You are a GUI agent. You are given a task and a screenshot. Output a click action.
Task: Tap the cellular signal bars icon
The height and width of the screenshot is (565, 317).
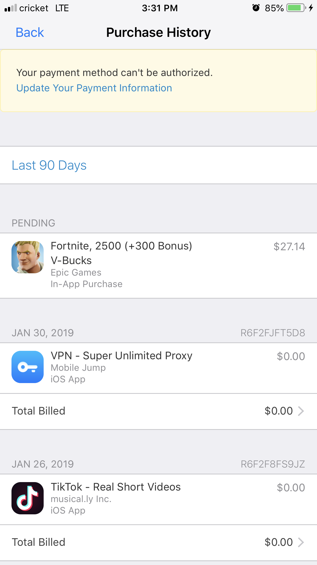11,8
